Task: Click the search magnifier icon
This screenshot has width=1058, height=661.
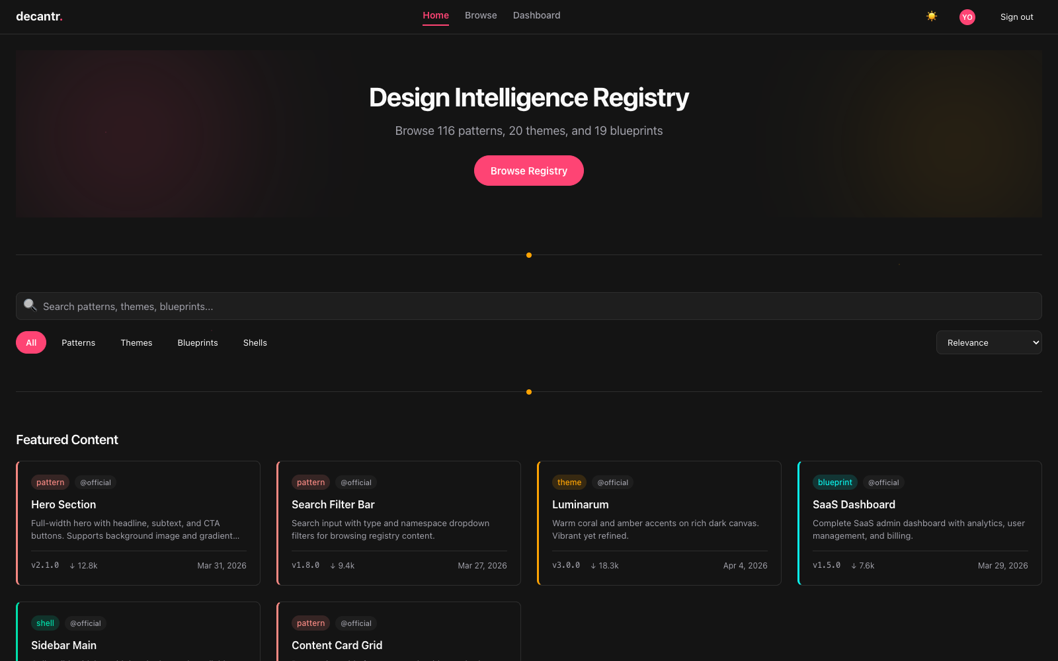Action: pyautogui.click(x=30, y=305)
